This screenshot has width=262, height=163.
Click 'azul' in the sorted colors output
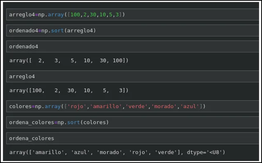coord(80,152)
